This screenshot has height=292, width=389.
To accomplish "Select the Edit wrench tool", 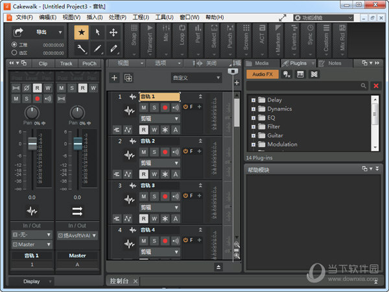I will coord(82,49).
